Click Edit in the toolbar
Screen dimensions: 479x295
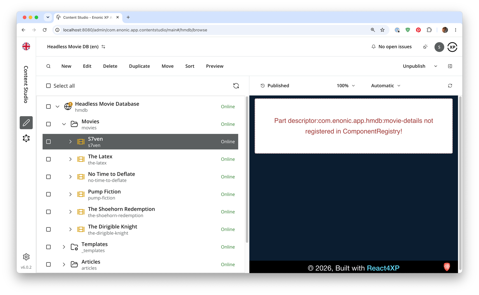(87, 66)
